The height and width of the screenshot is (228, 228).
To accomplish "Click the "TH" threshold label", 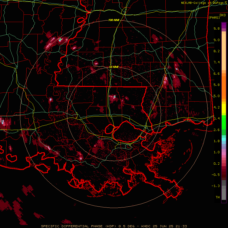I will click(x=218, y=197).
